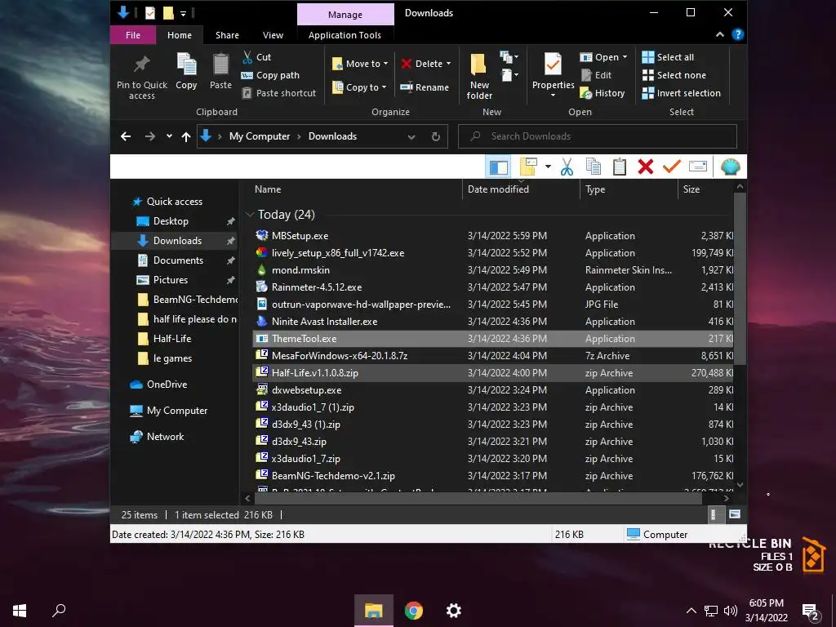Screen dimensions: 836x627
Task: Select Half-Life.v1.1.0.8.zip in the file list
Action: coord(493,372)
